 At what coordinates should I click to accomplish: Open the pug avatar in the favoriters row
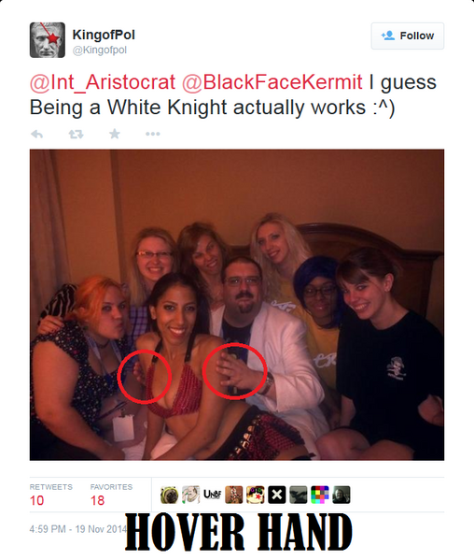[169, 495]
